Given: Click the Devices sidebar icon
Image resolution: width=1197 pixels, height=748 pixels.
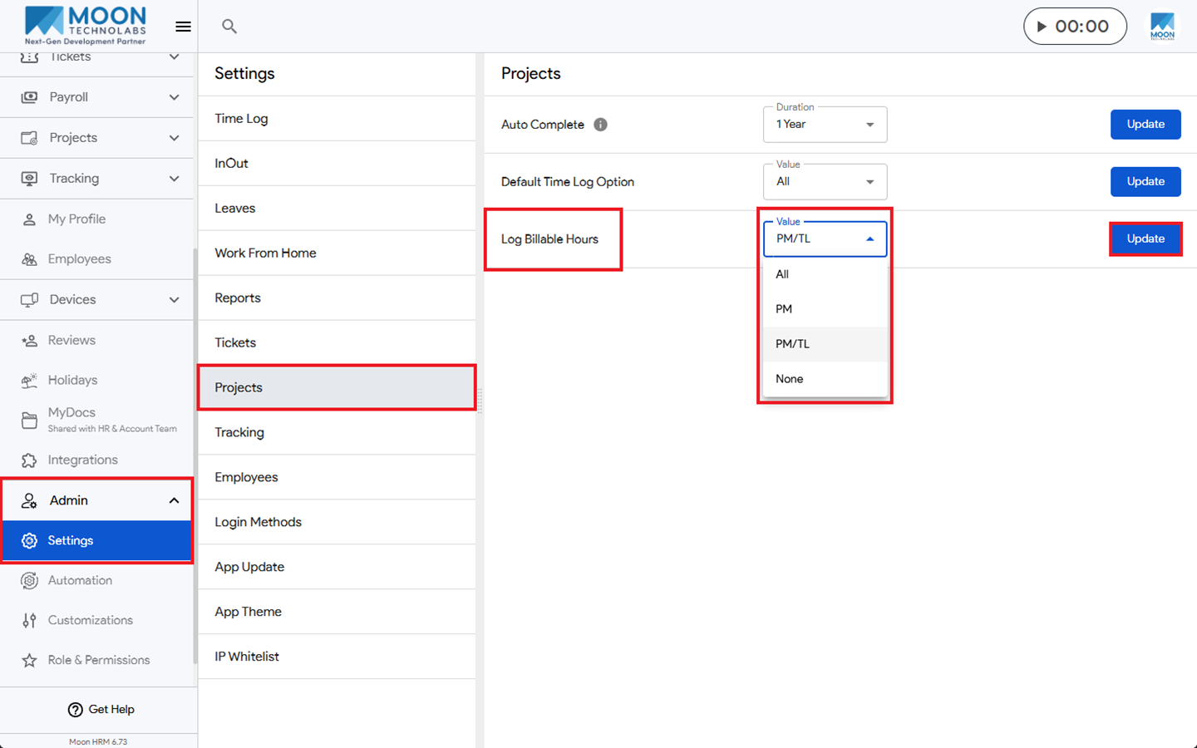Looking at the screenshot, I should [29, 300].
